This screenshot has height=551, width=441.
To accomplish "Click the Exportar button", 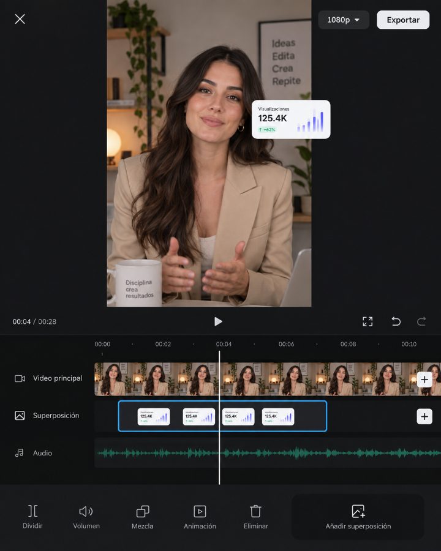I will coord(403,20).
